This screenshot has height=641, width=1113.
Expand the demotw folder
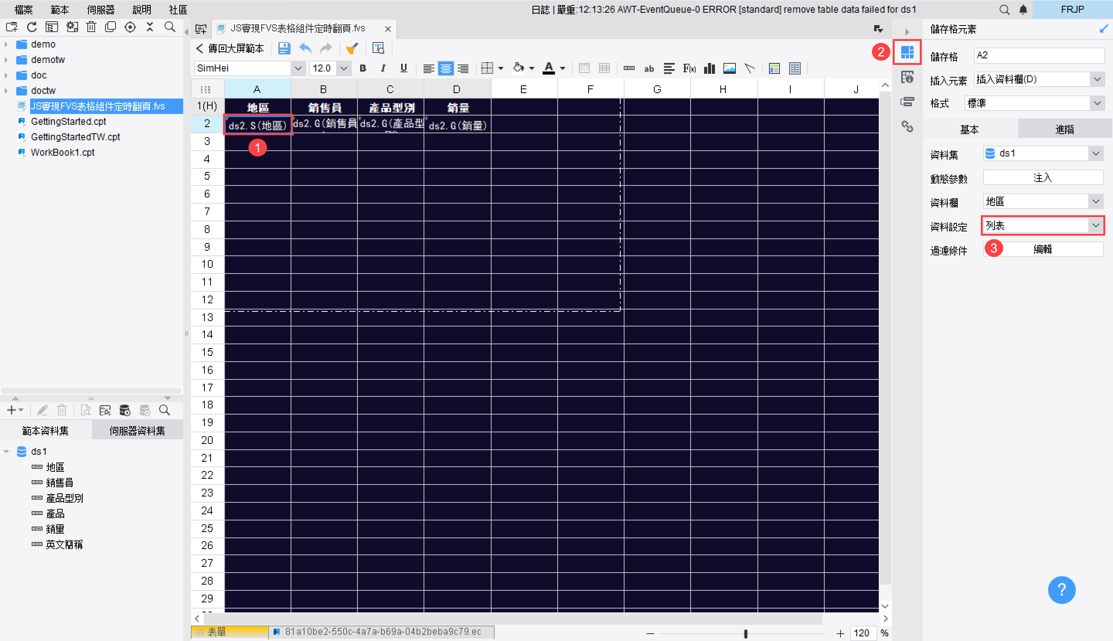pyautogui.click(x=6, y=60)
